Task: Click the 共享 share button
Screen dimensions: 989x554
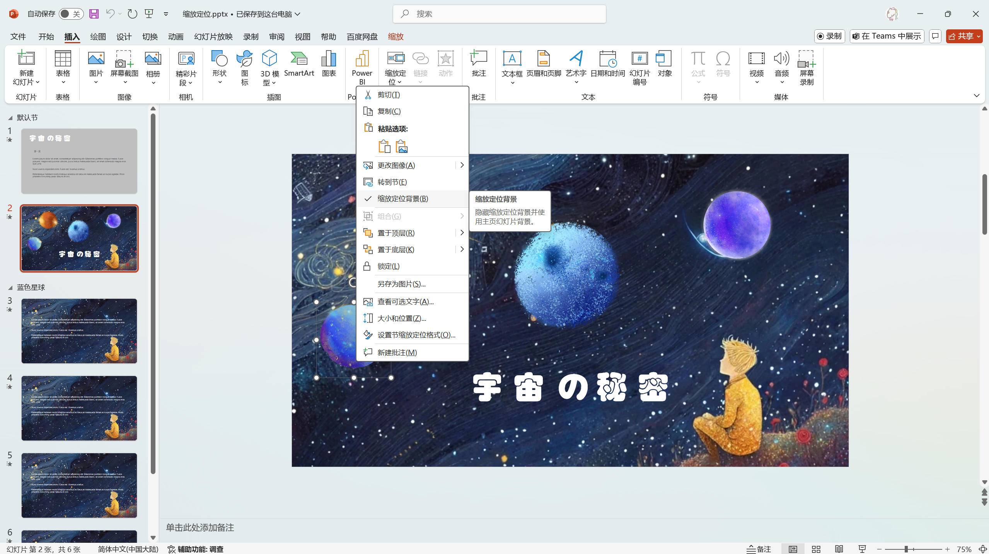Action: point(964,36)
